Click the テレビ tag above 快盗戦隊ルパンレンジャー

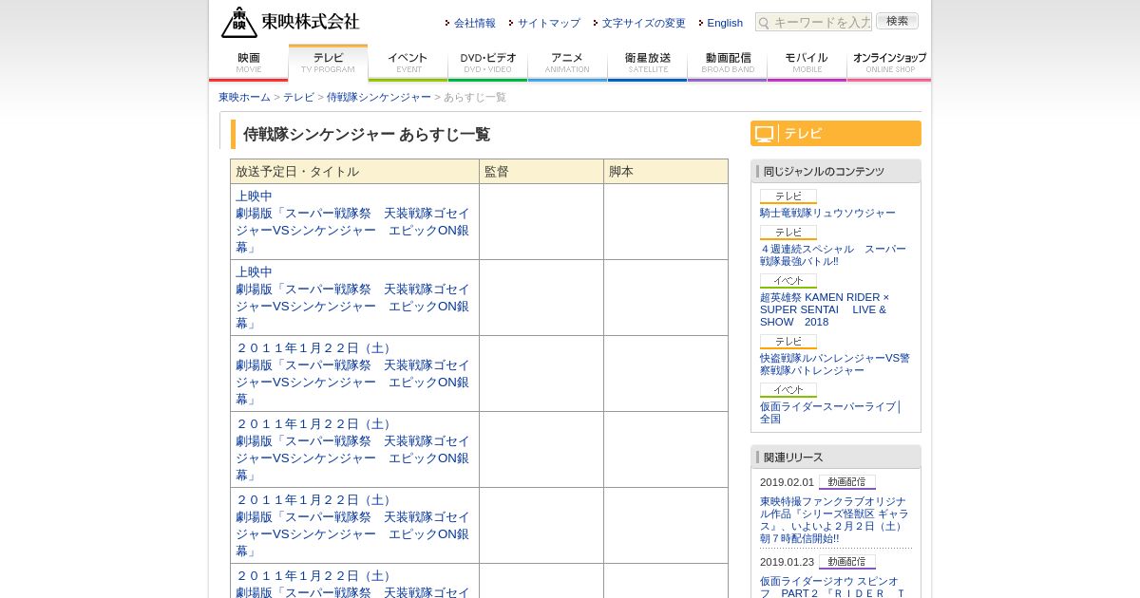coord(788,342)
